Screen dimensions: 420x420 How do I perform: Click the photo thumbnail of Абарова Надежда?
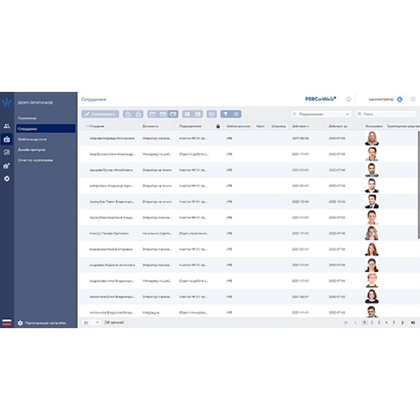click(x=372, y=138)
